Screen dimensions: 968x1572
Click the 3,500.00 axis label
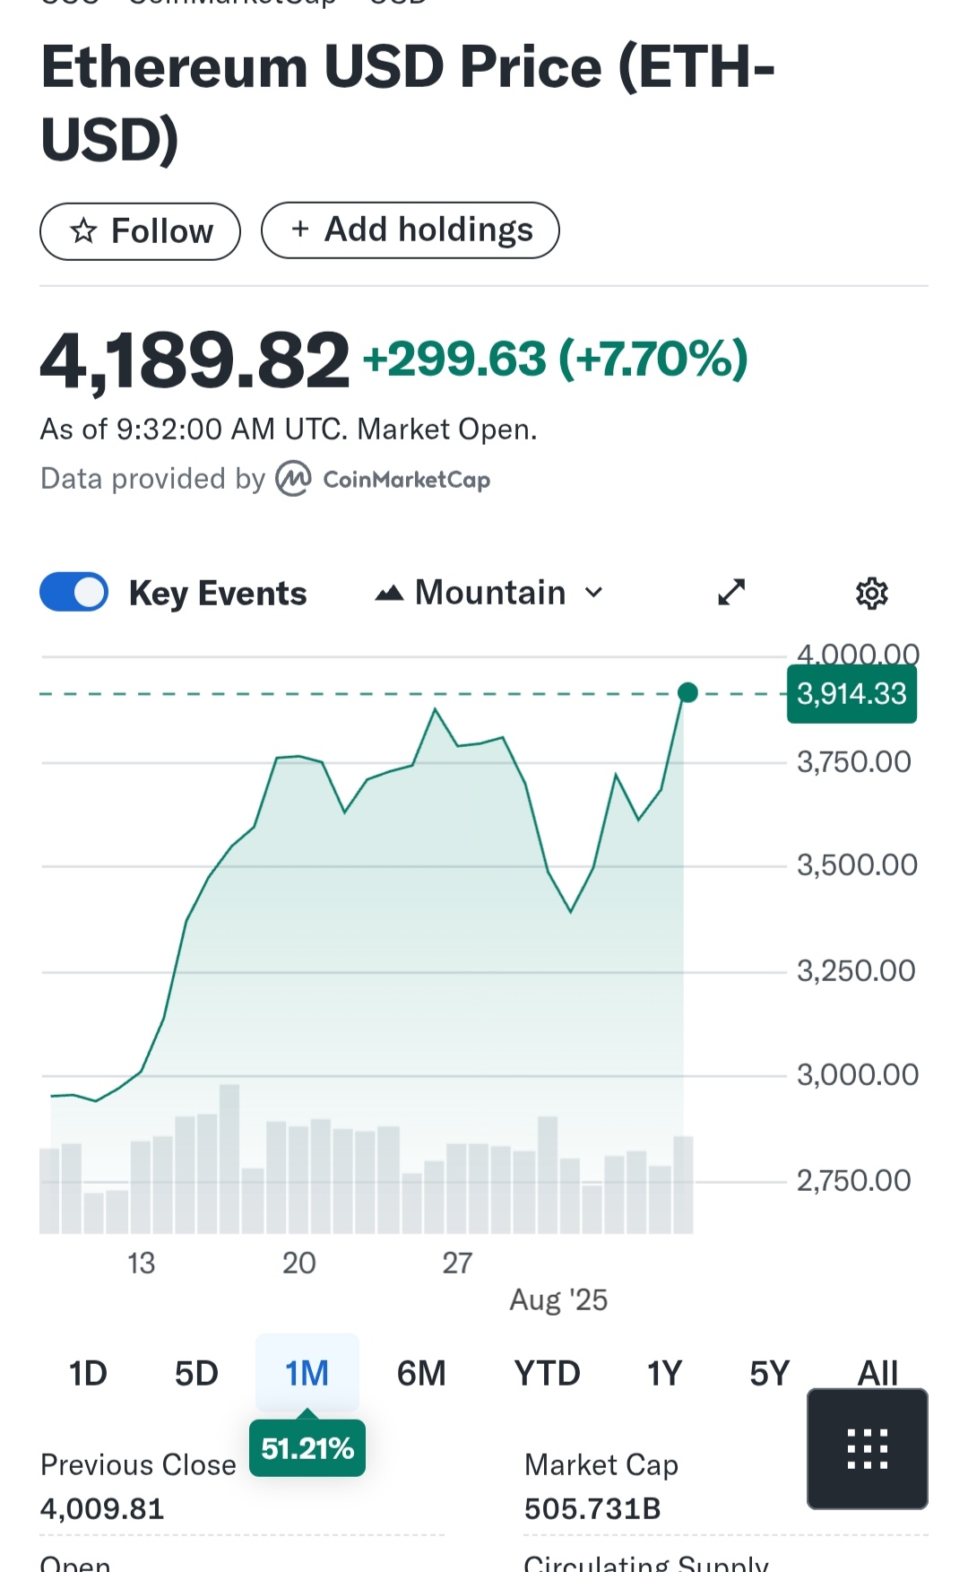(857, 865)
